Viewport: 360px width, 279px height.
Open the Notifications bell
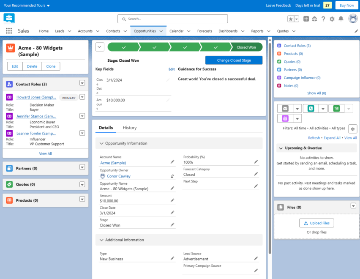point(341,19)
